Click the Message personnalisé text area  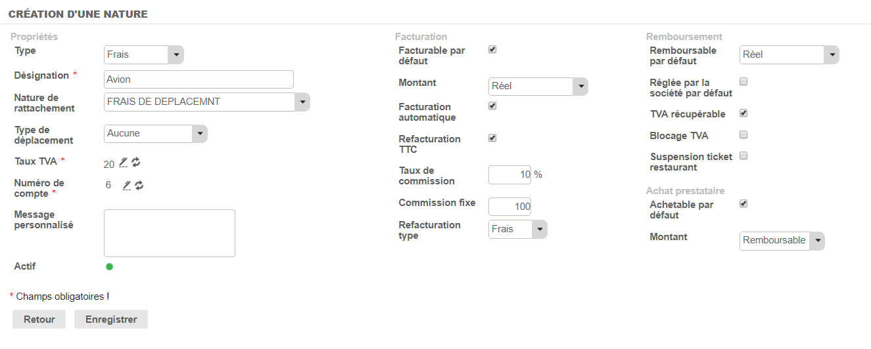coord(170,233)
